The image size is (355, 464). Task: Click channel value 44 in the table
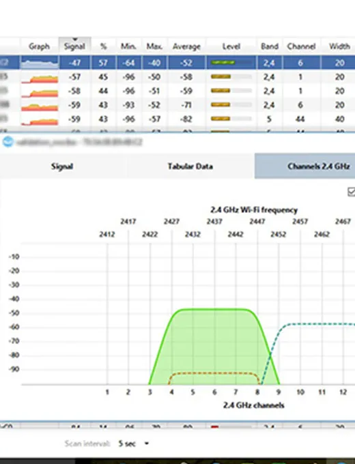tap(300, 119)
